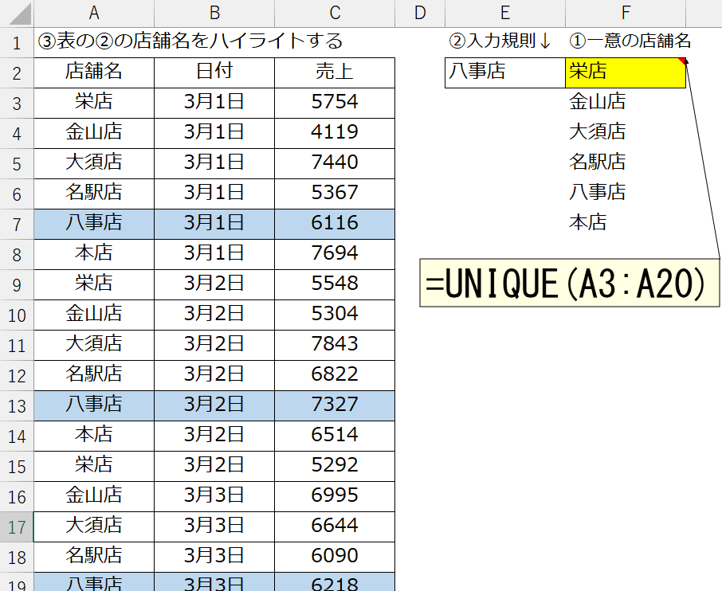Viewport: 722px width, 591px height.
Task: Select 名駅店 in the unique list
Action: [x=626, y=163]
